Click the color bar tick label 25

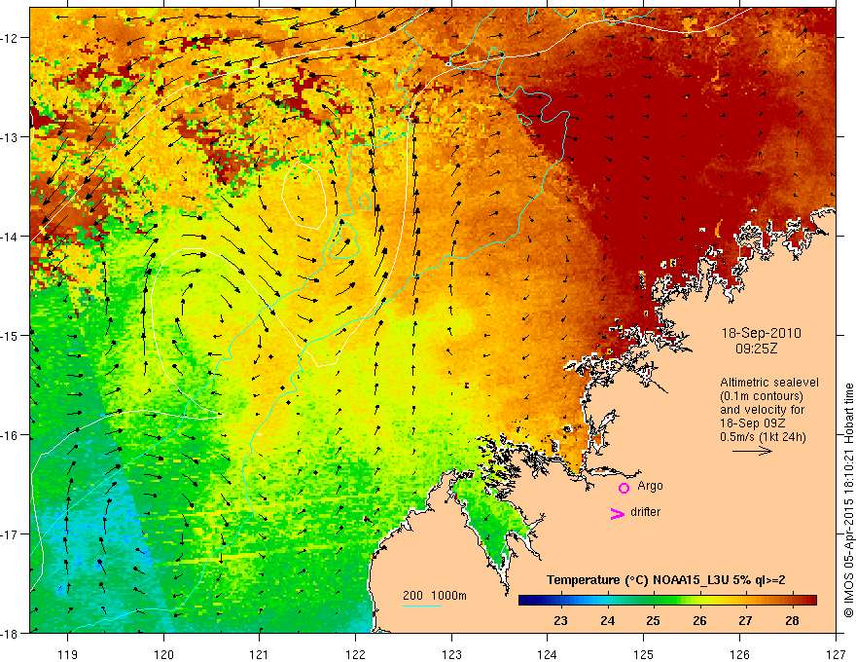(653, 621)
